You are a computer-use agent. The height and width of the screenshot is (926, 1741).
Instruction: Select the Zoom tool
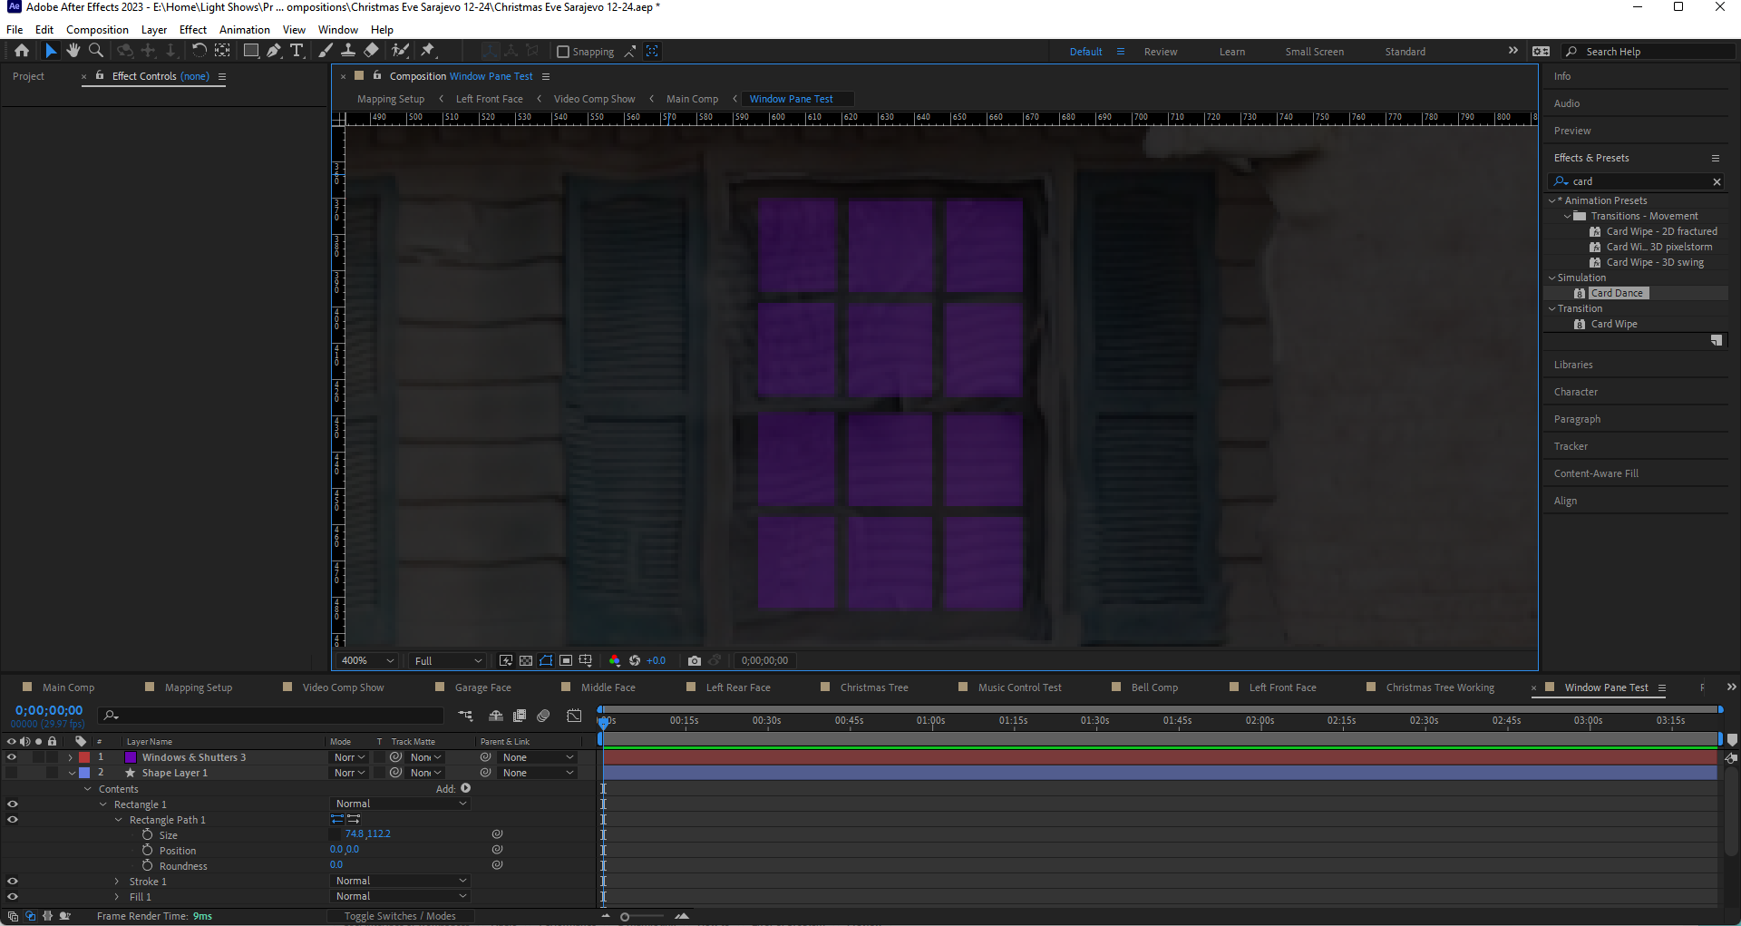(x=95, y=51)
